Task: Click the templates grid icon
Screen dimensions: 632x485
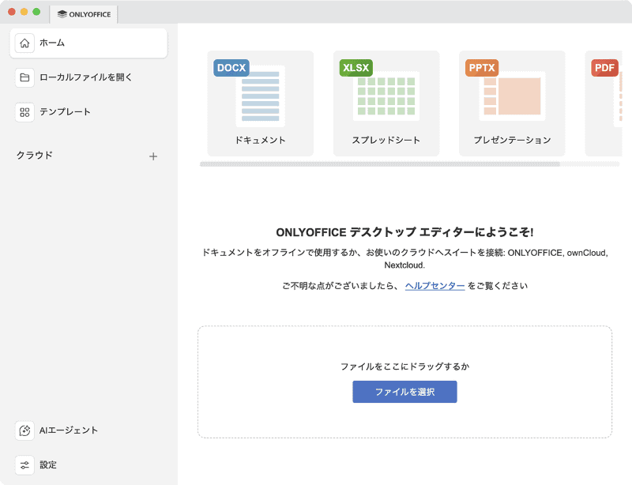Action: 24,112
